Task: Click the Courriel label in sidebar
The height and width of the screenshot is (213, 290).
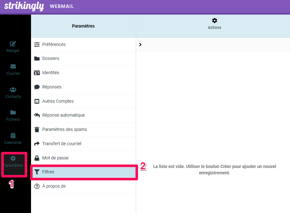Action: (13, 74)
